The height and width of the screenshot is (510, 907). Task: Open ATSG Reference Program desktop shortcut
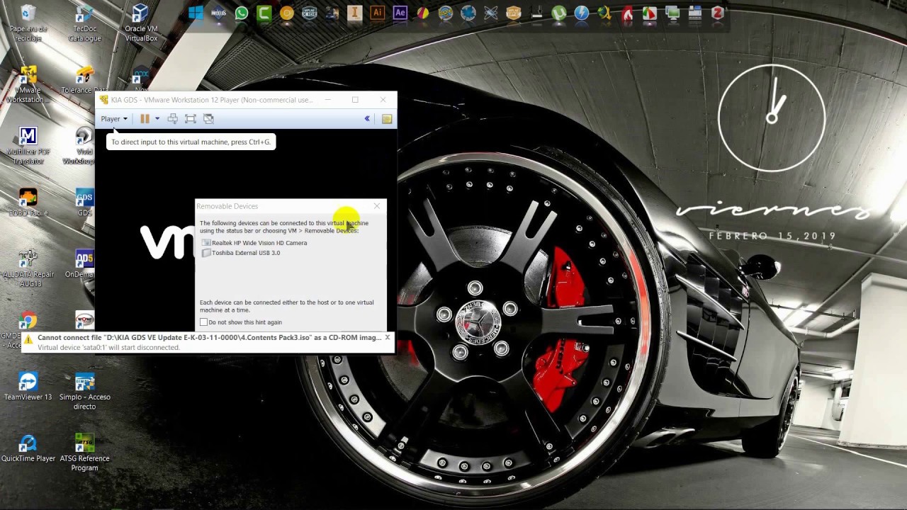(x=84, y=452)
